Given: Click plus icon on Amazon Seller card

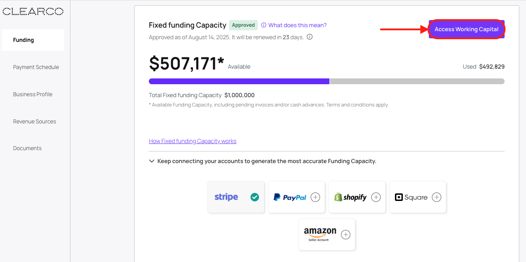Looking at the screenshot, I should [x=345, y=234].
